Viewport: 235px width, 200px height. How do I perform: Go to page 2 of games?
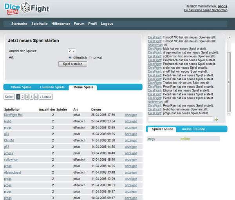[22, 97]
